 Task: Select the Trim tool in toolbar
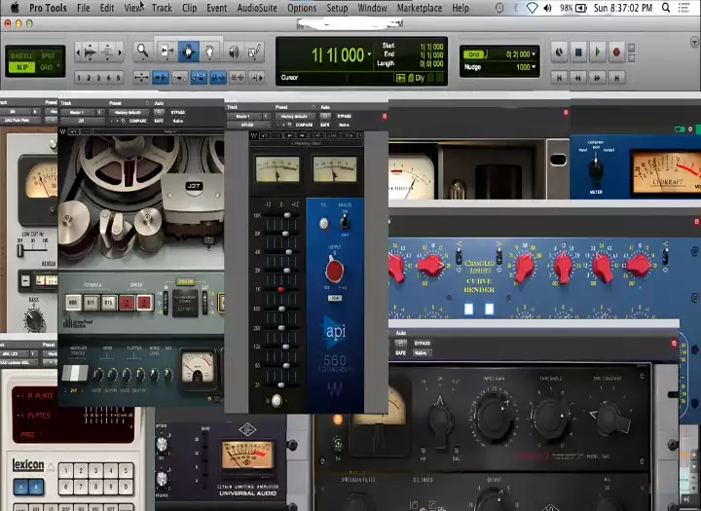point(166,52)
